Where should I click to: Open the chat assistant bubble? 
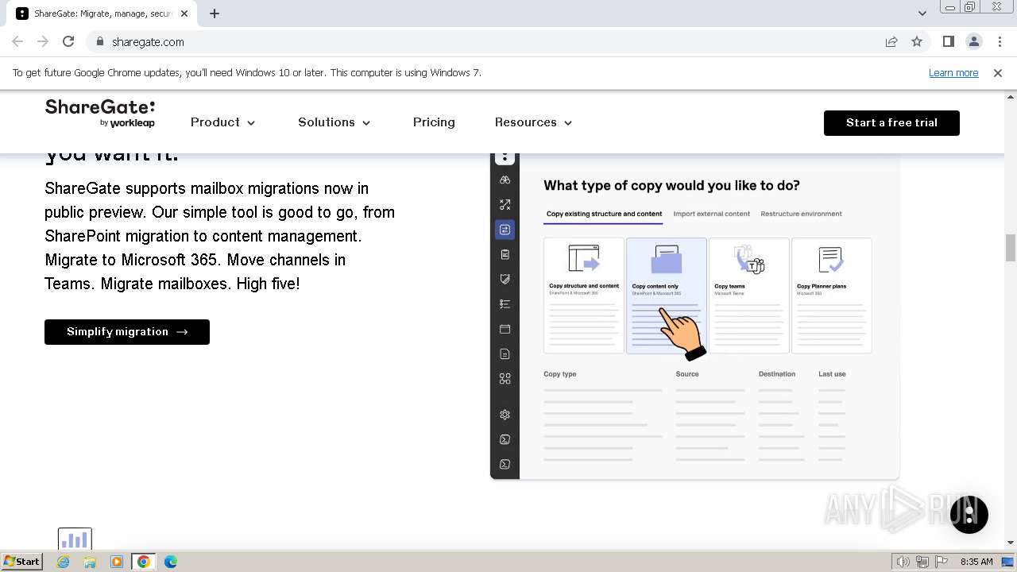click(x=969, y=513)
